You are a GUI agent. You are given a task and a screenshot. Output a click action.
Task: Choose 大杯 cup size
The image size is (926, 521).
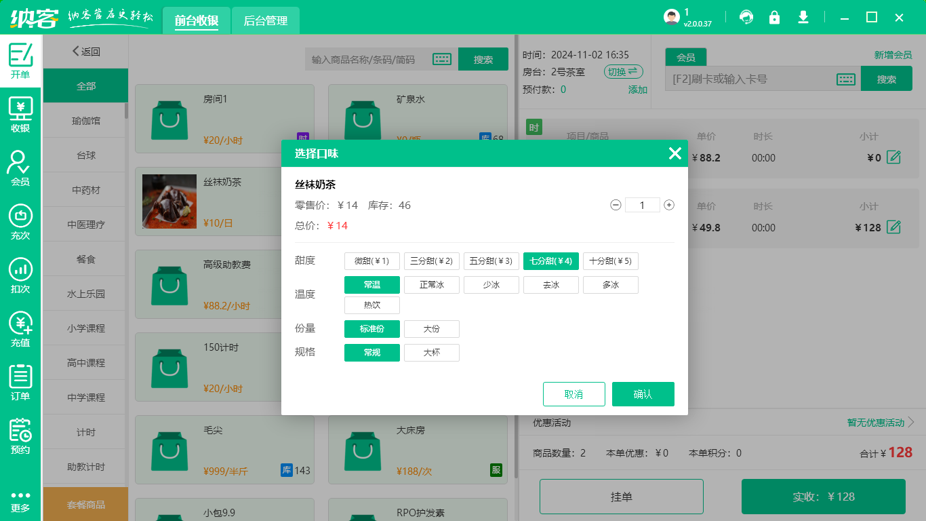(x=431, y=353)
